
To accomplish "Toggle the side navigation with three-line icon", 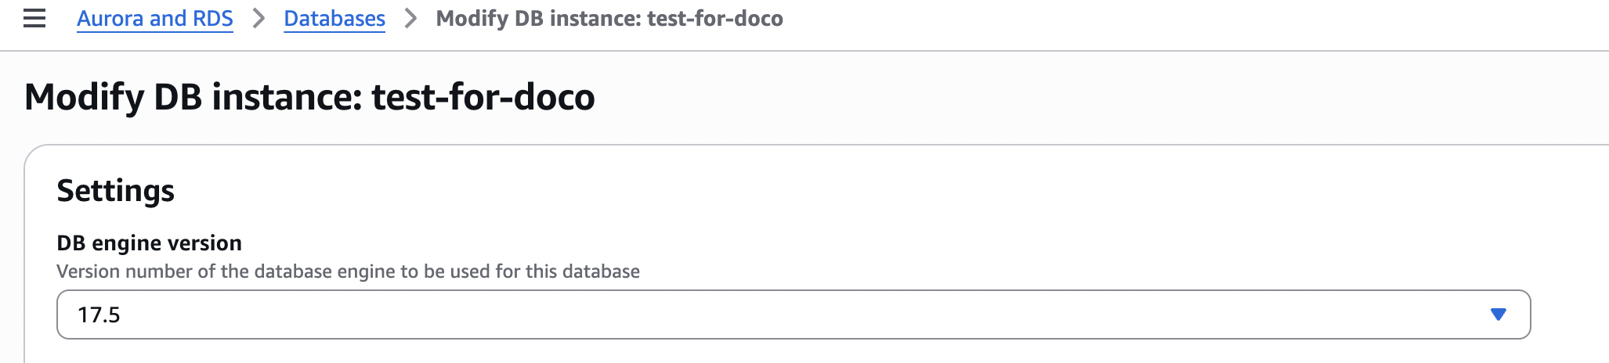I will (x=34, y=18).
